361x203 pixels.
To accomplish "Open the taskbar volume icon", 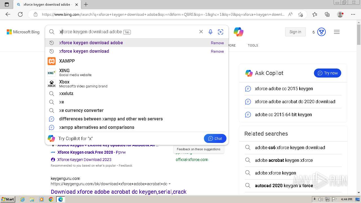I will pos(321,199).
